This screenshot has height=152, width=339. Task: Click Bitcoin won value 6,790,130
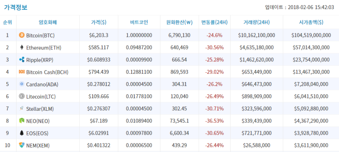179,35
